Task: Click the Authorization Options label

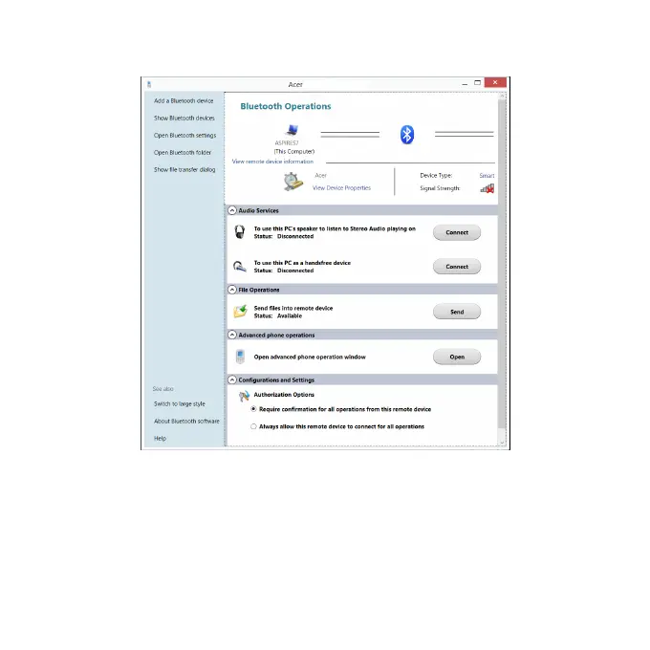Action: [284, 395]
